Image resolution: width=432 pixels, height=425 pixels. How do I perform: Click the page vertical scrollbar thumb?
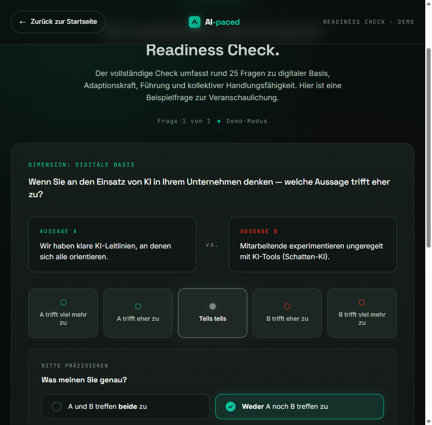(x=428, y=148)
